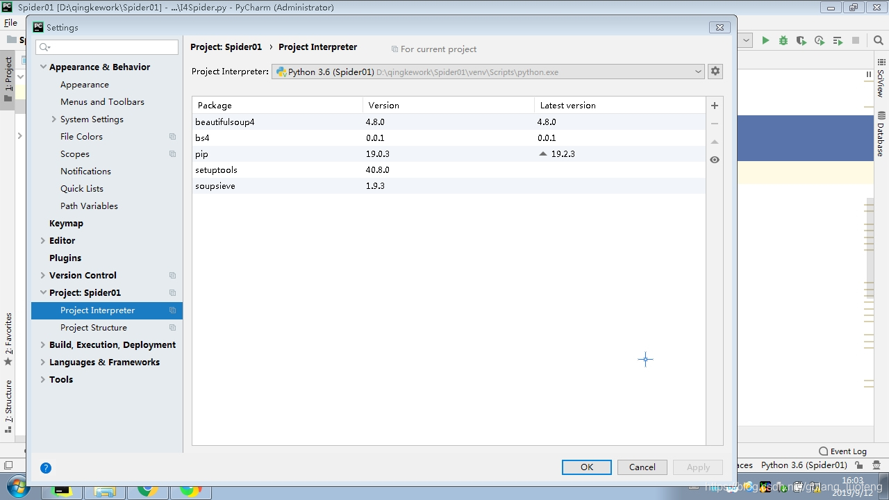Run the project with green play icon
889x500 pixels.
click(x=765, y=41)
